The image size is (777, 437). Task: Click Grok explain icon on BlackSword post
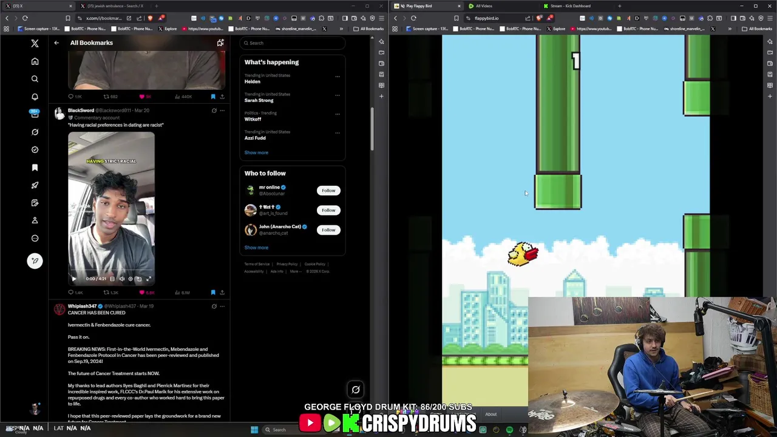pyautogui.click(x=214, y=110)
